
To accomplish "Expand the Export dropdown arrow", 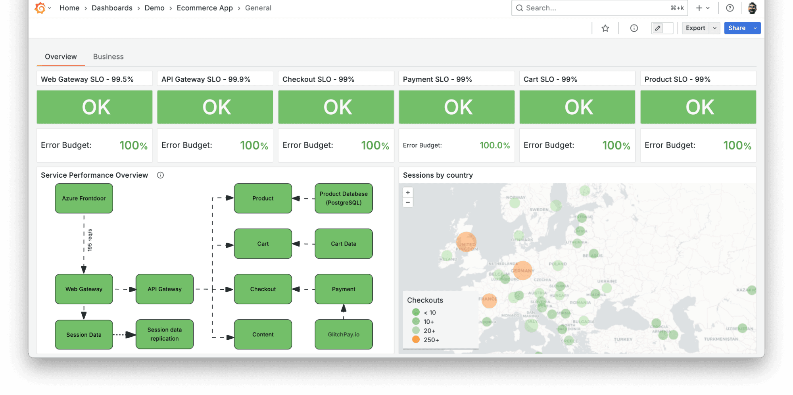I will tap(714, 28).
